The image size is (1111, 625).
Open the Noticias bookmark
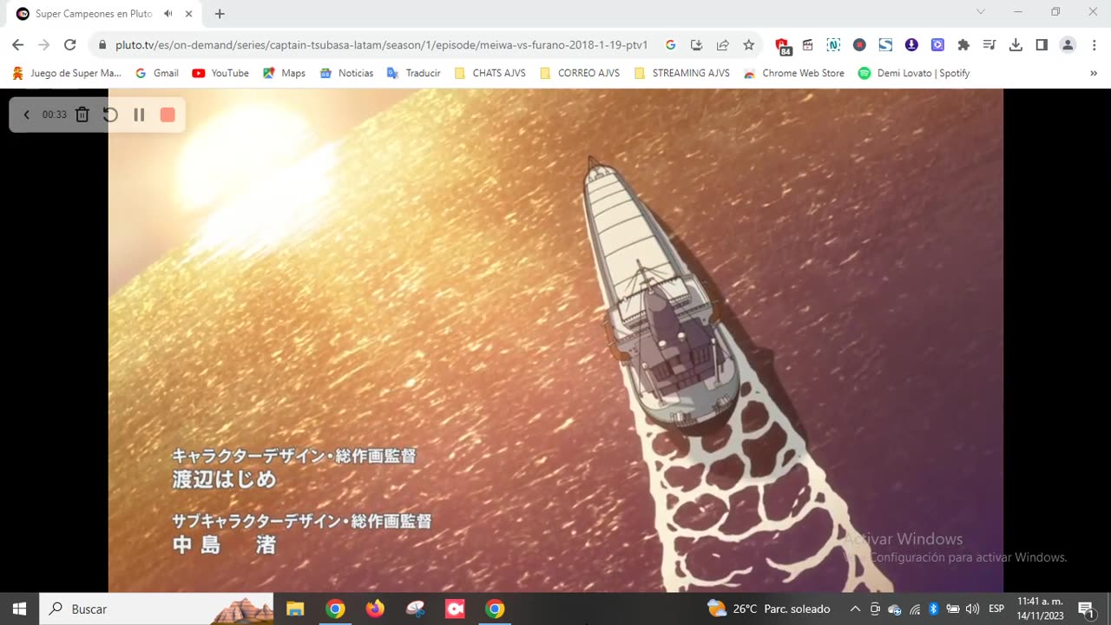(346, 74)
